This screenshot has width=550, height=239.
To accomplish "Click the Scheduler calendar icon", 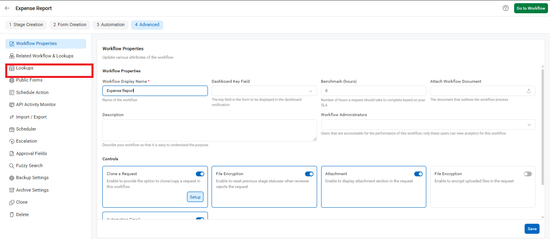I will (x=12, y=129).
